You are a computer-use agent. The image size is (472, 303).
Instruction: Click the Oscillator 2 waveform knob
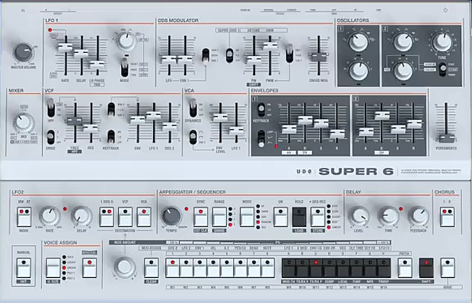(x=403, y=41)
